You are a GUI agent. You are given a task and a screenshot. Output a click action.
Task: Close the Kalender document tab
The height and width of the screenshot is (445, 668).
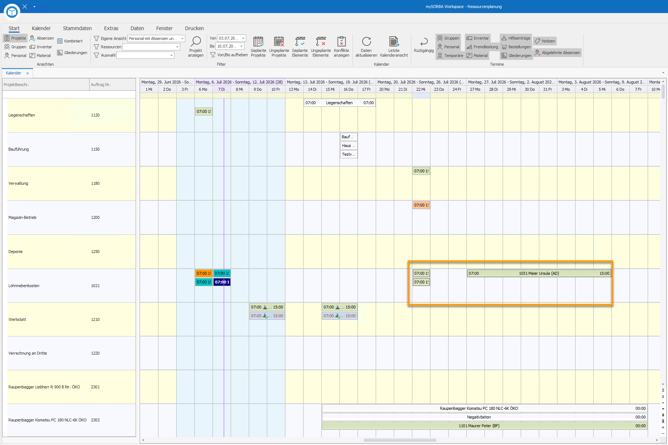[x=28, y=73]
